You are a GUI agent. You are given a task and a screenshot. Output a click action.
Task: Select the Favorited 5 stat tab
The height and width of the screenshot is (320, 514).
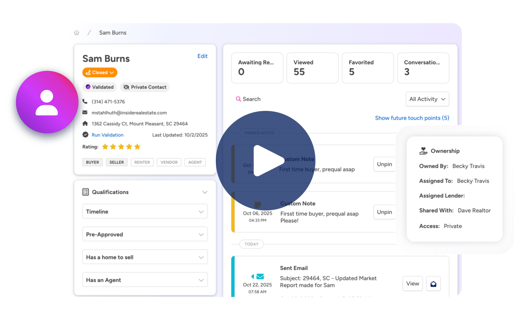coord(368,68)
